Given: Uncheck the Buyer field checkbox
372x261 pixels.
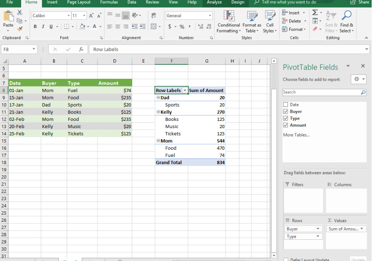Looking at the screenshot, I should pos(285,112).
